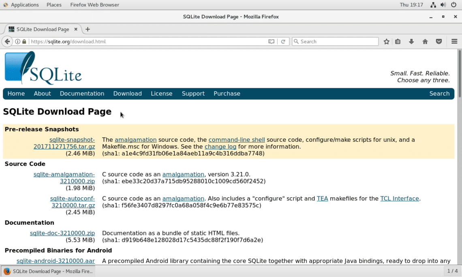Image resolution: width=462 pixels, height=277 pixels.
Task: Show bookmarks list icon
Action: tap(398, 41)
